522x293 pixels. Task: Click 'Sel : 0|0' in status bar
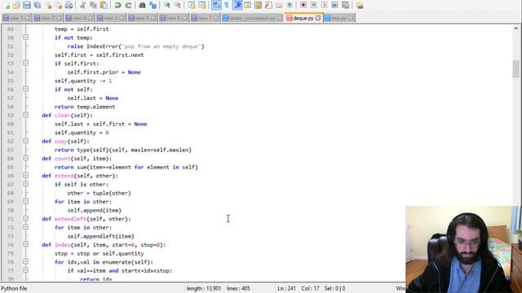(334, 288)
